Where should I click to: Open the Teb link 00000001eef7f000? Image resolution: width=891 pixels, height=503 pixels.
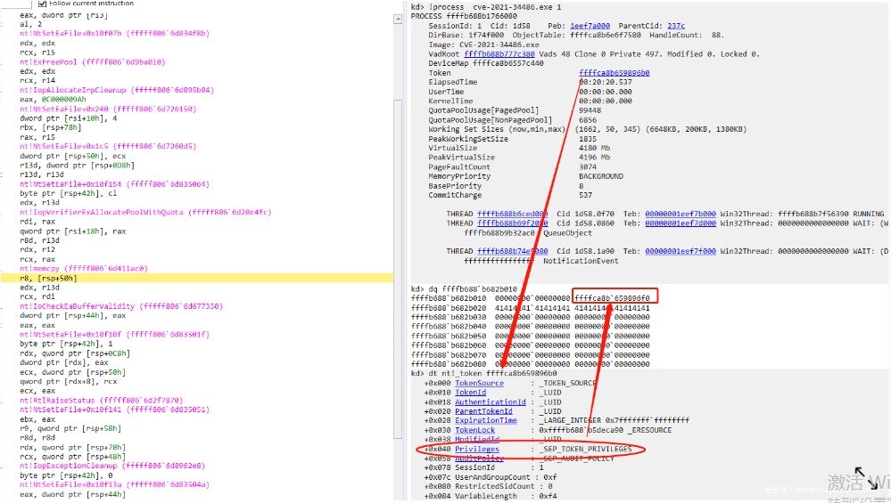(681, 251)
